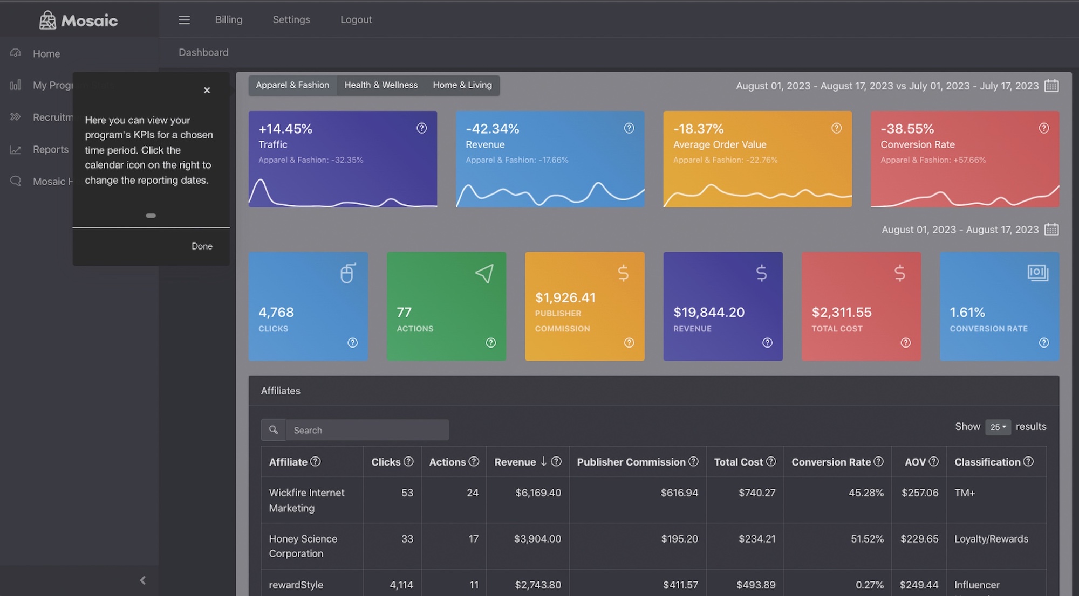Screen dimensions: 1079x596
Task: Collapse the sidebar using the chevron
Action: [142, 580]
